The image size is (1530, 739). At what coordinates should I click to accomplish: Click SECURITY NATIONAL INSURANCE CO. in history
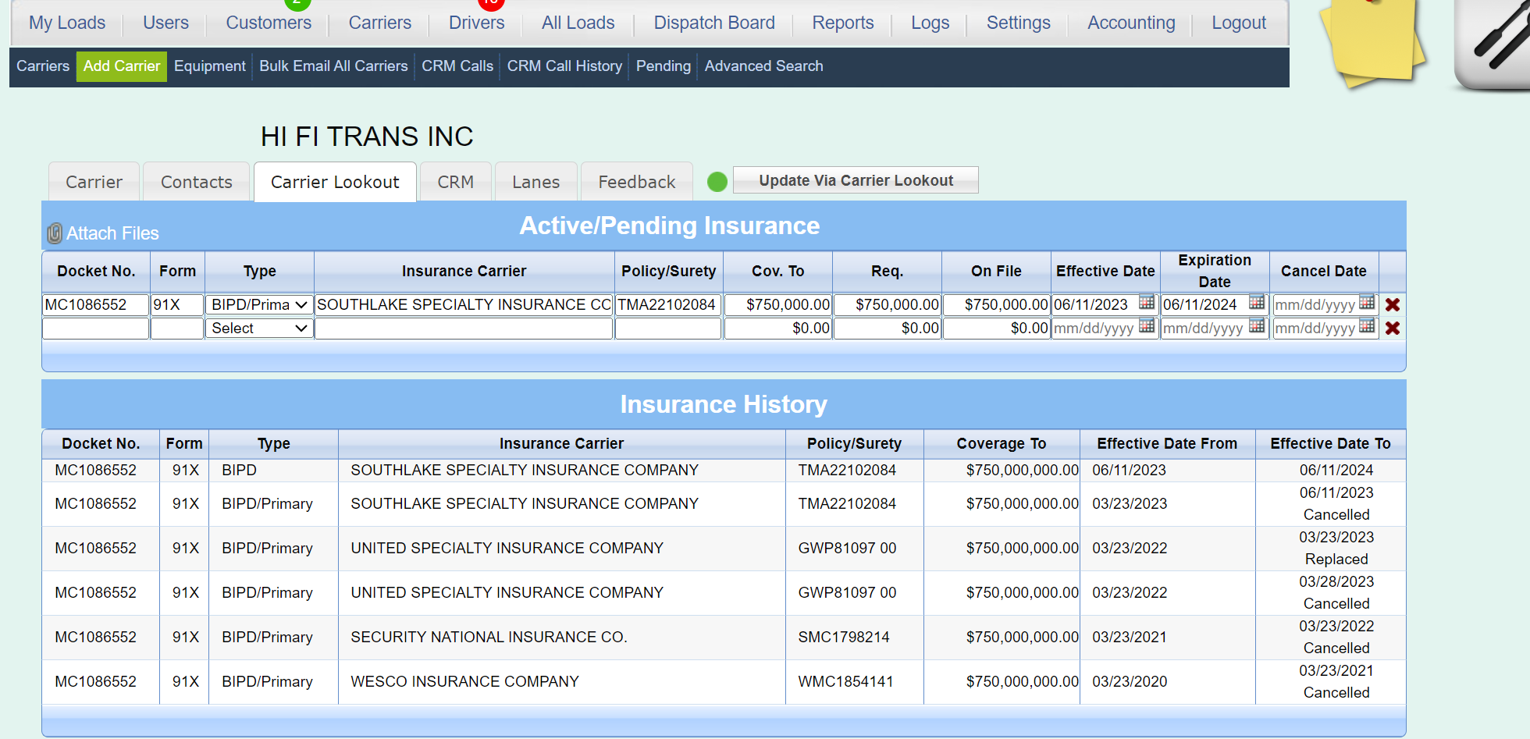pyautogui.click(x=489, y=637)
